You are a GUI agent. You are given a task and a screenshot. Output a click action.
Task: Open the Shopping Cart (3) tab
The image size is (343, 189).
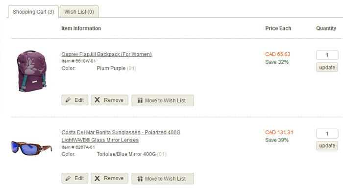point(33,12)
